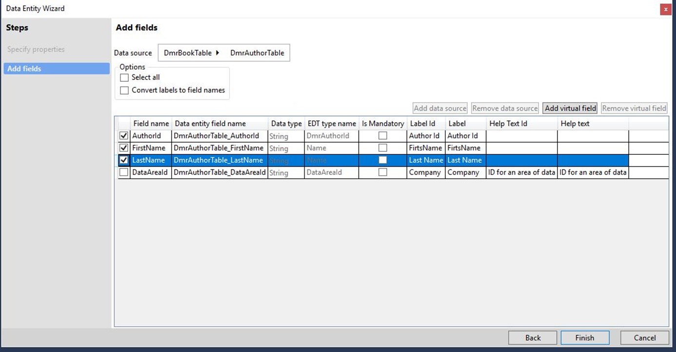Go Back to the previous step
Image resolution: width=676 pixels, height=352 pixels.
[x=533, y=338]
